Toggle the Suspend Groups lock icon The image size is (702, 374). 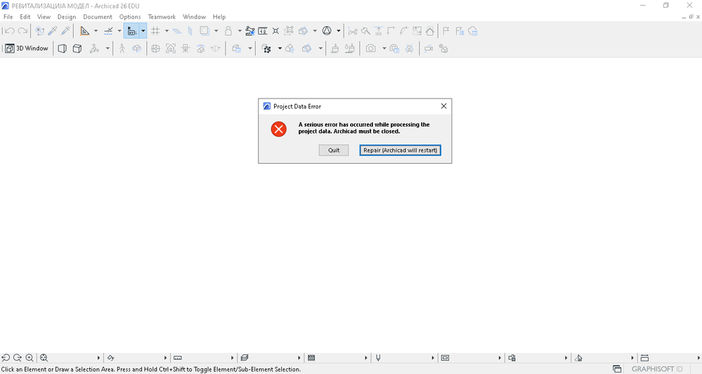228,31
